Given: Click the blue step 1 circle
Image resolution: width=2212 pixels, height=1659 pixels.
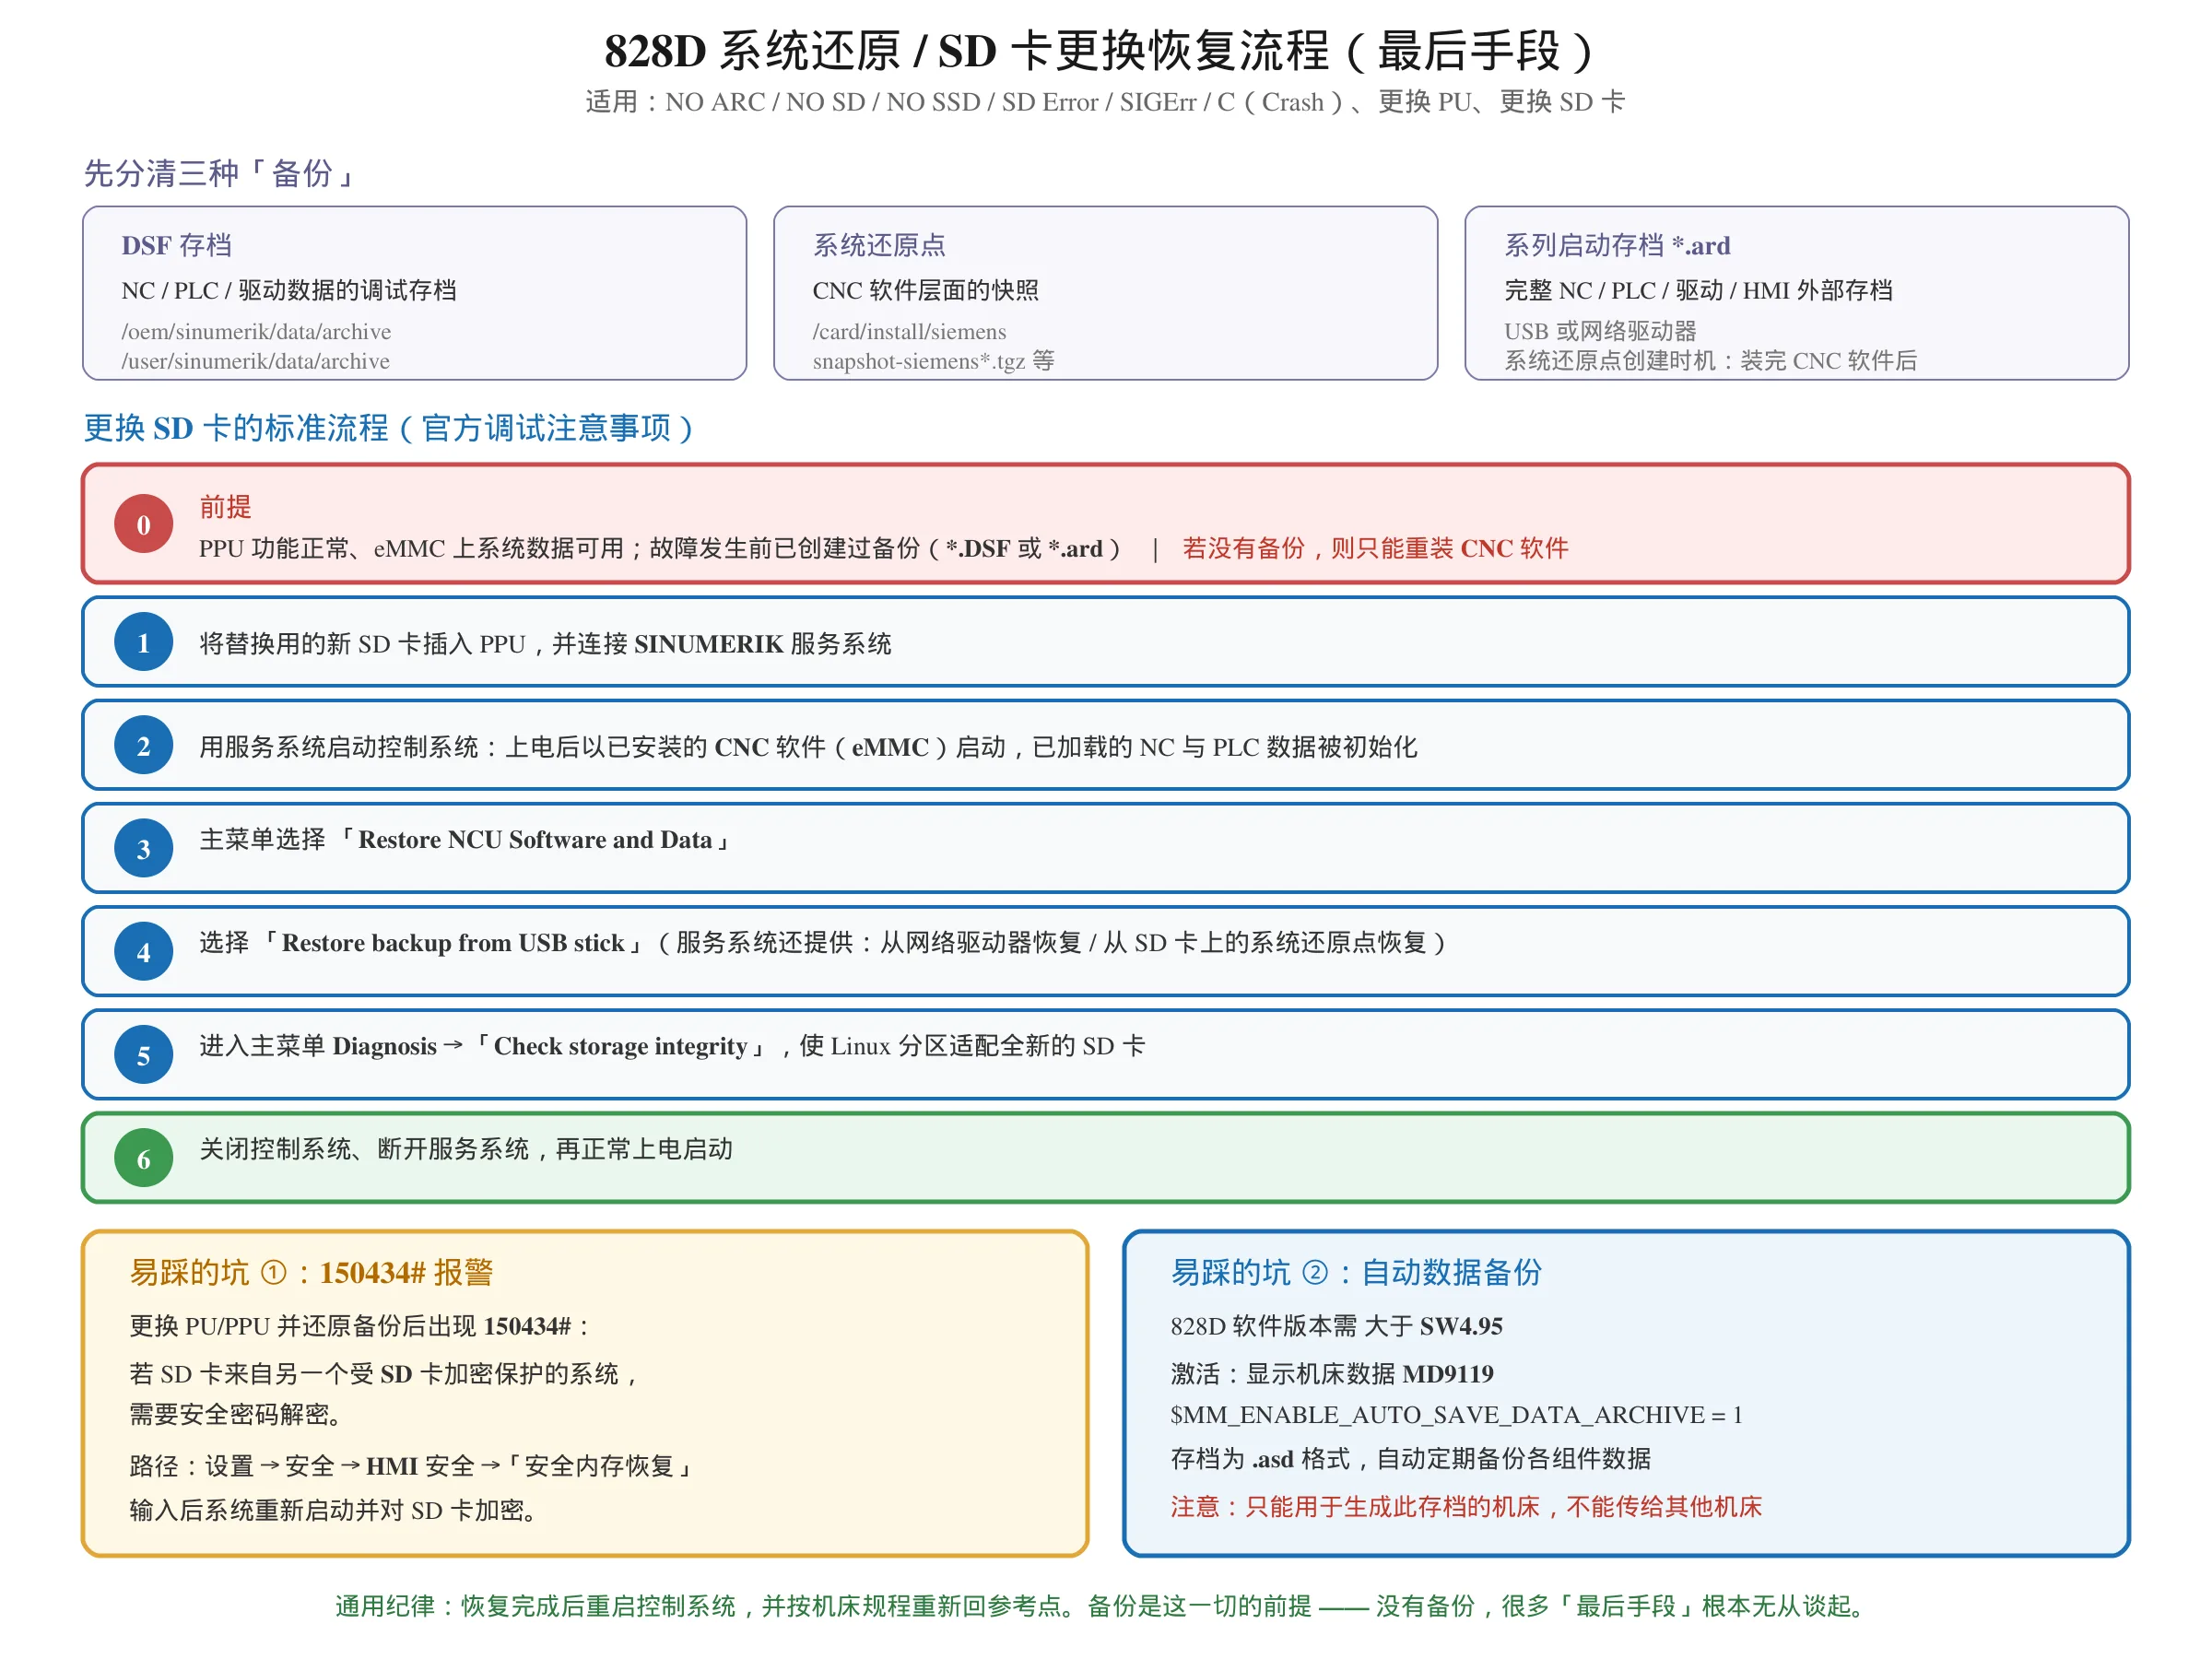Looking at the screenshot, I should click(144, 642).
